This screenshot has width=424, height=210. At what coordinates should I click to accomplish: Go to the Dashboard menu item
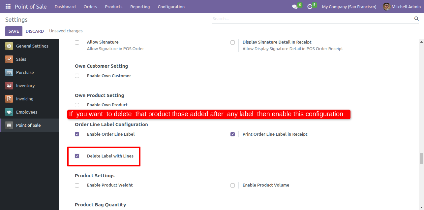pyautogui.click(x=65, y=7)
